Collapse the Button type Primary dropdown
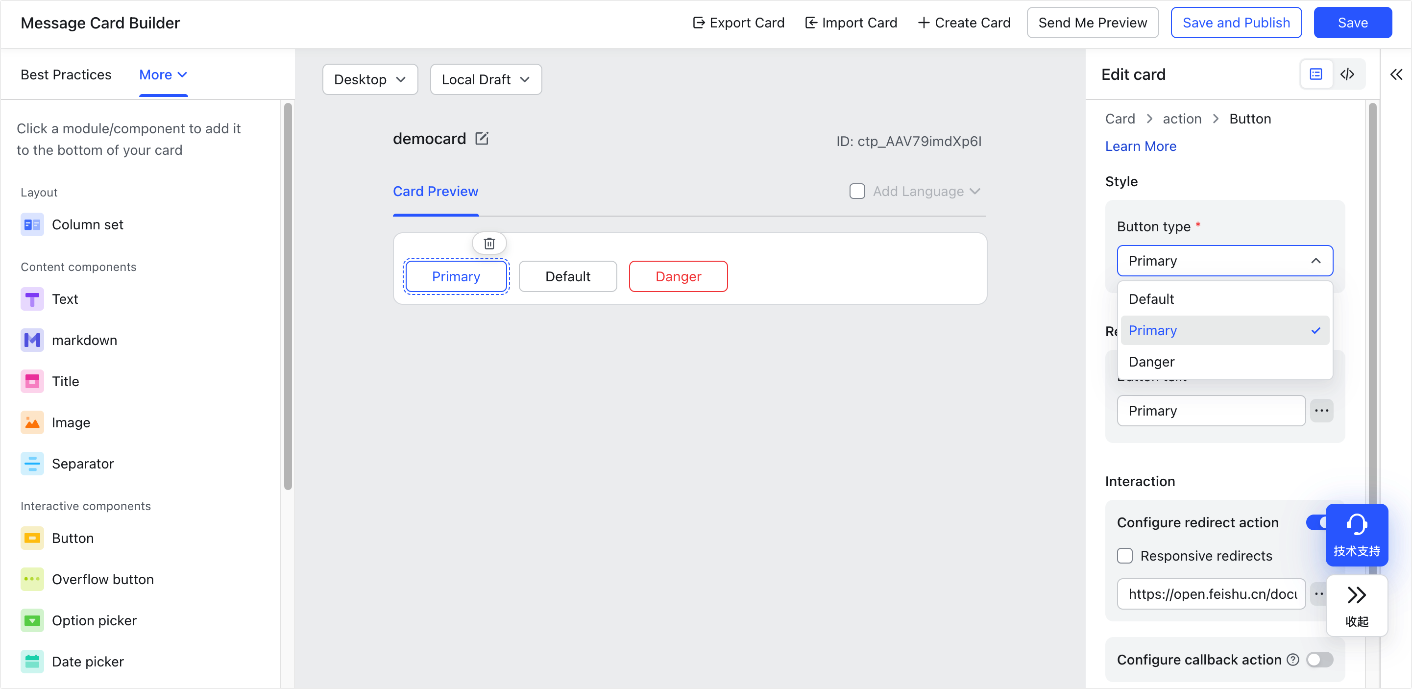The width and height of the screenshot is (1412, 689). point(1224,260)
